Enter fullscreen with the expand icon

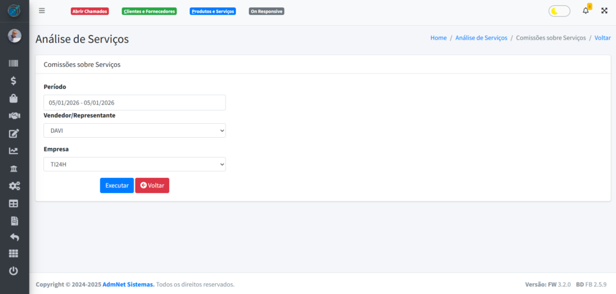pos(604,11)
